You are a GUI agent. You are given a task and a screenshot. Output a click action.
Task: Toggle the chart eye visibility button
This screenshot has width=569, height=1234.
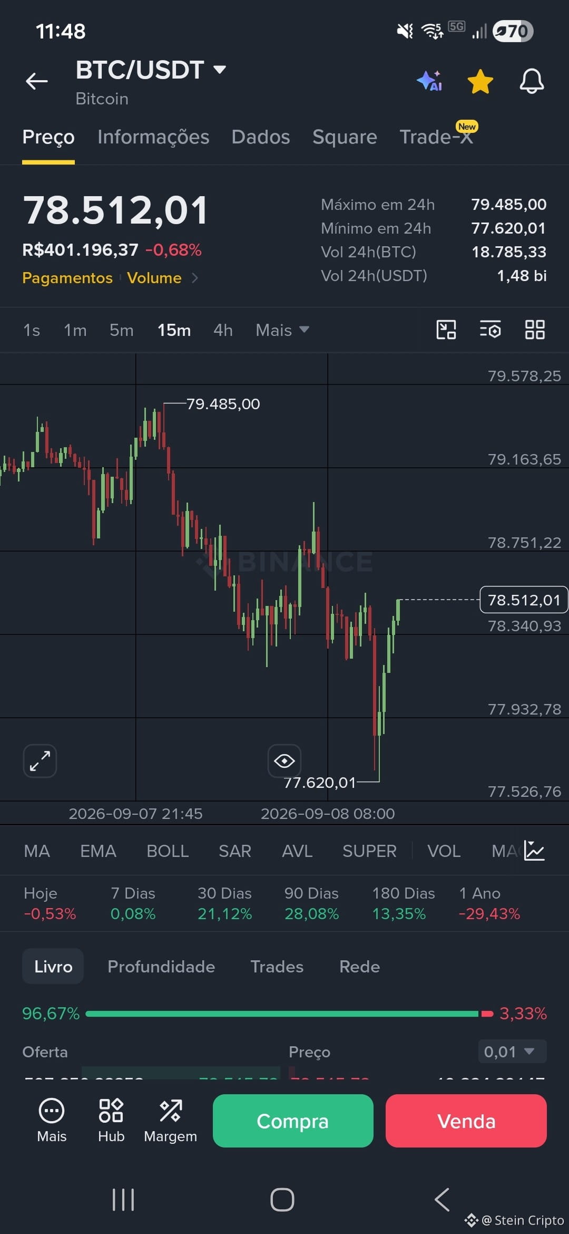tap(284, 761)
